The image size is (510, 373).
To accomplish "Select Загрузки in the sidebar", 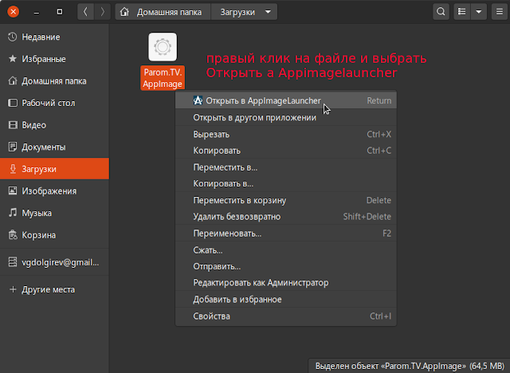I will coord(55,169).
